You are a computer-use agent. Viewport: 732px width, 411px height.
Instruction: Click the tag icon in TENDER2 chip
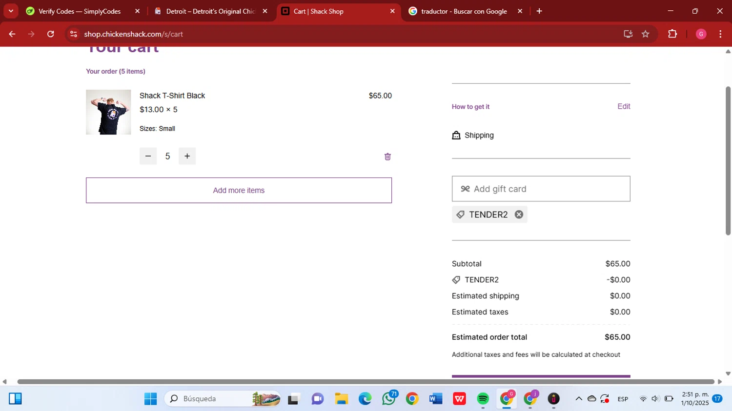[460, 215]
